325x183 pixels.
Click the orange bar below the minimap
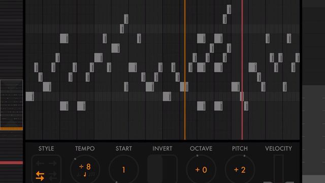11,129
